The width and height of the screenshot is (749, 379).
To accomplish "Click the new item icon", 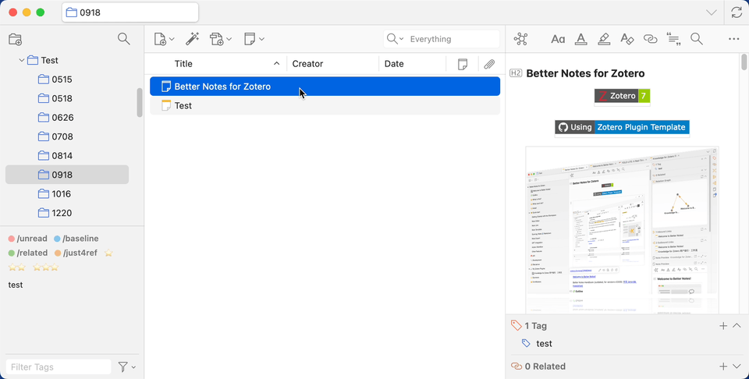I will [x=160, y=39].
